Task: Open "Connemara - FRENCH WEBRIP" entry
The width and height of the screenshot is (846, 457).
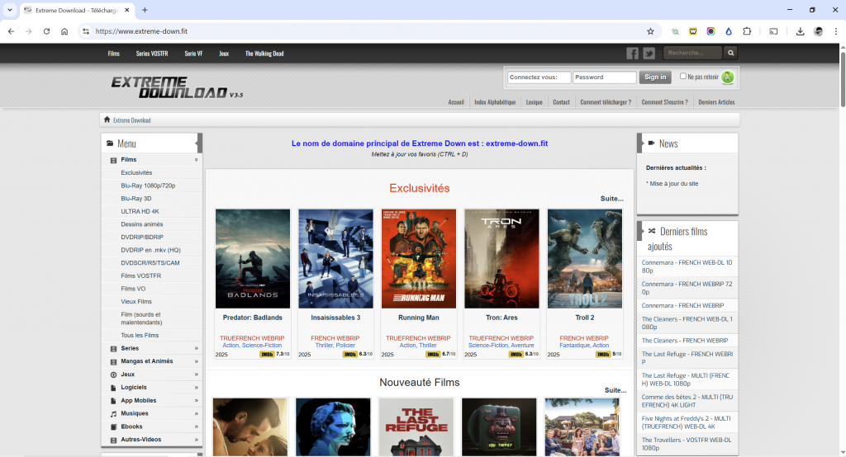Action: coord(682,305)
